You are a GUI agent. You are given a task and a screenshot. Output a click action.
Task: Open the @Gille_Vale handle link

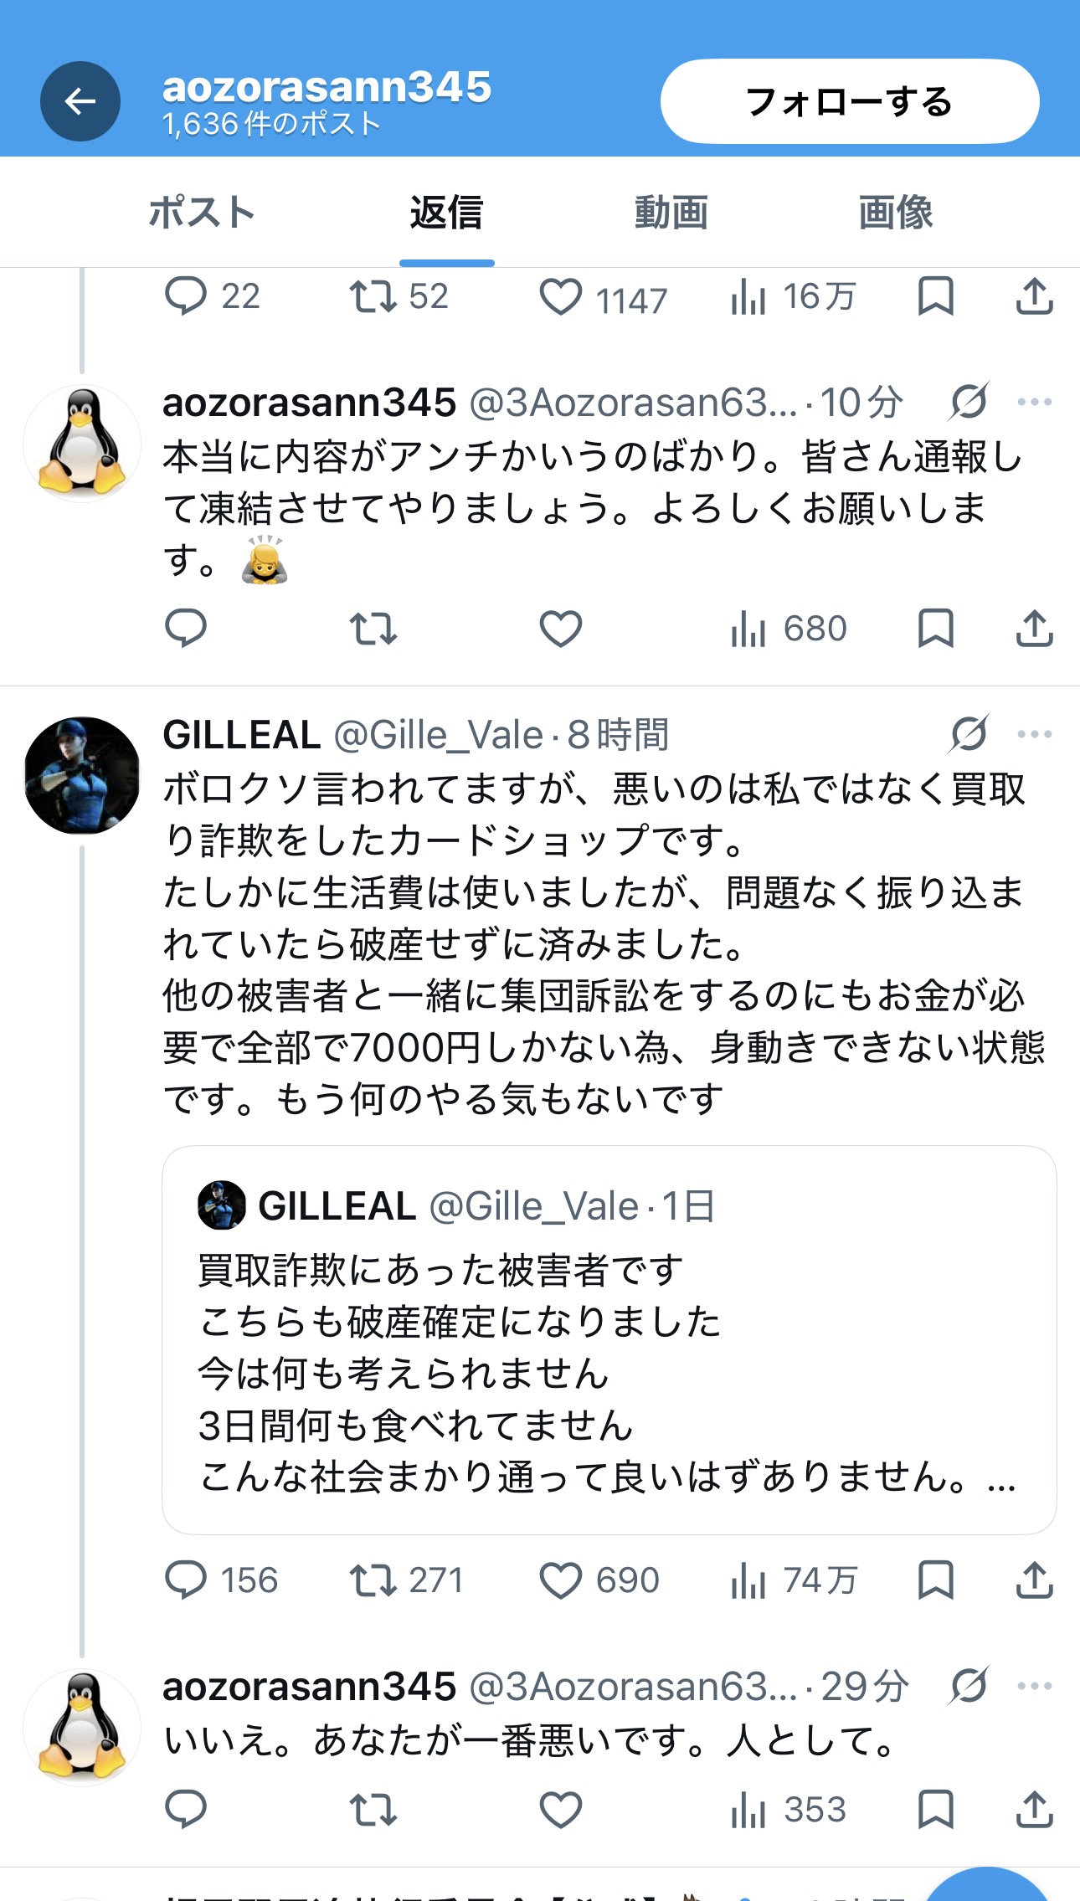click(x=439, y=735)
